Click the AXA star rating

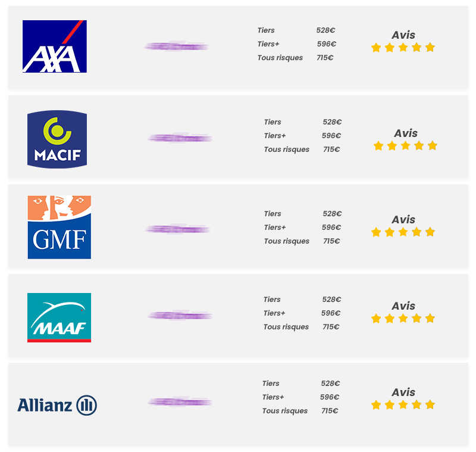click(x=403, y=48)
